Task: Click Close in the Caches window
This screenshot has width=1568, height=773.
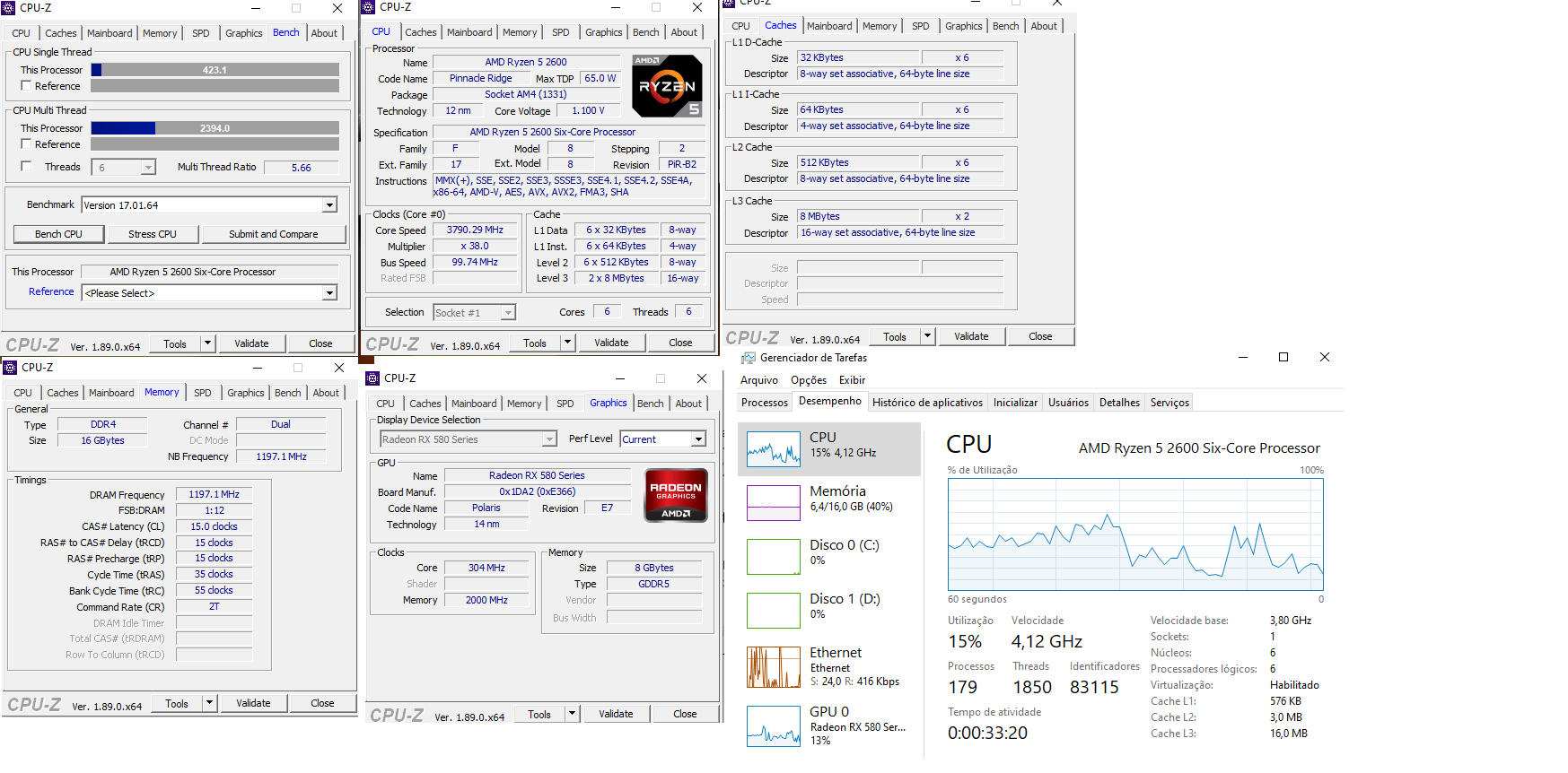Action: point(1040,336)
